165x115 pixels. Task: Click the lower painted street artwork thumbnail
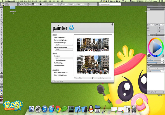pyautogui.click(x=93, y=64)
